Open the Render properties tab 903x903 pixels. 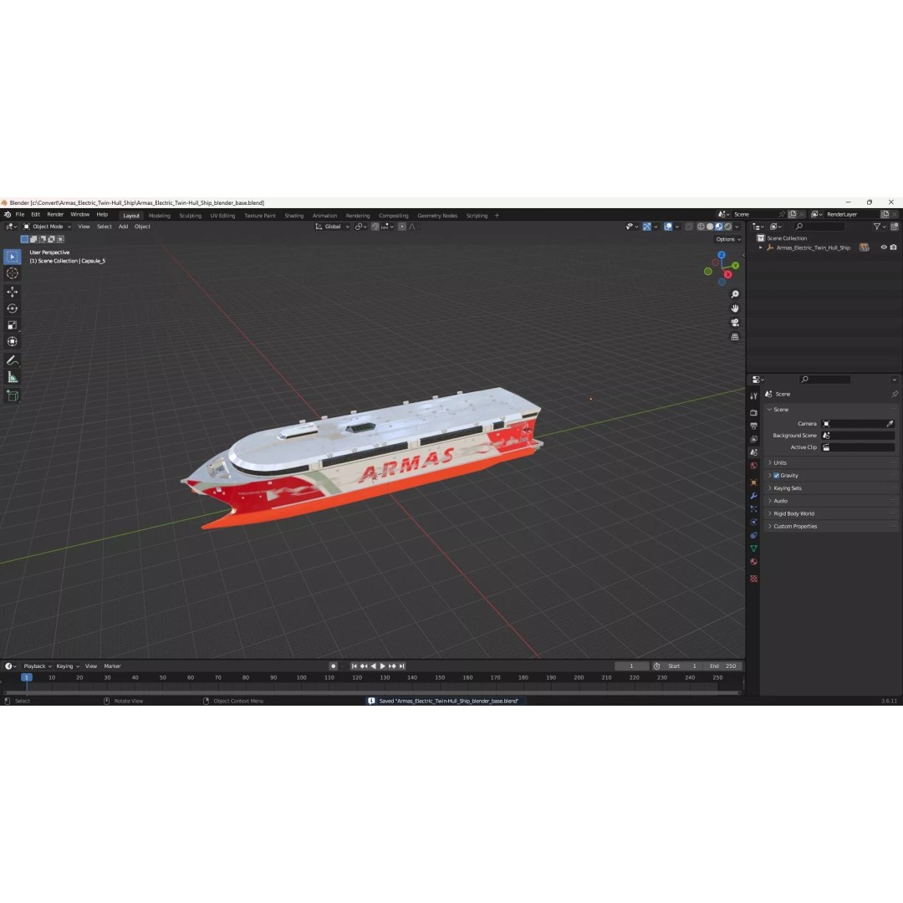tap(753, 413)
